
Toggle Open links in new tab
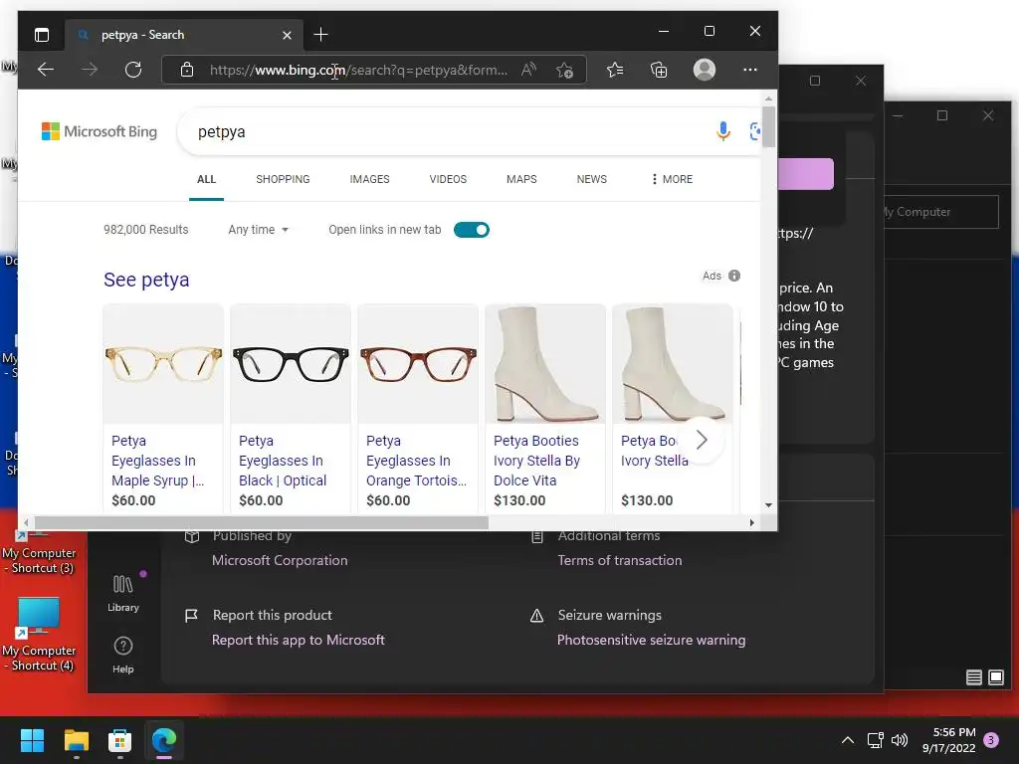(x=471, y=230)
